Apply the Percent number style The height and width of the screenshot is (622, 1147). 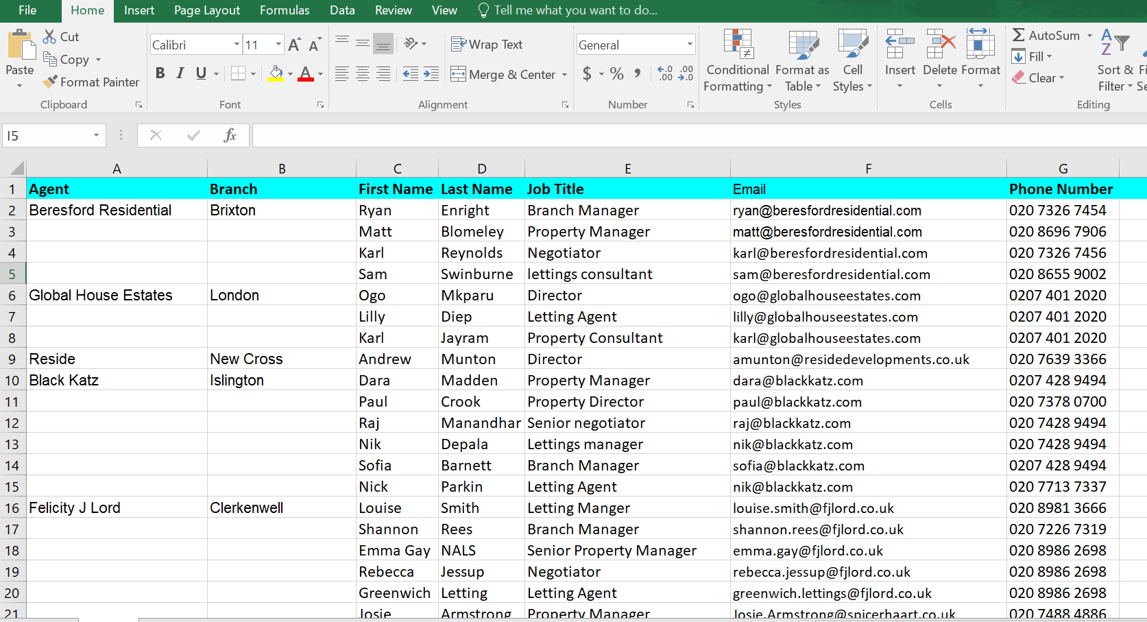click(616, 73)
